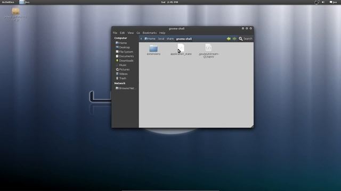Screen dimensions: 341x191
Task: Open File System in the sidebar
Action: point(125,52)
